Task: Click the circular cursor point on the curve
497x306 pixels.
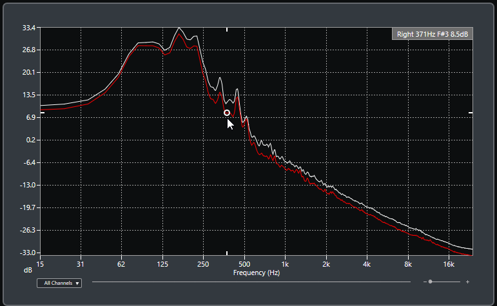Action: point(227,113)
